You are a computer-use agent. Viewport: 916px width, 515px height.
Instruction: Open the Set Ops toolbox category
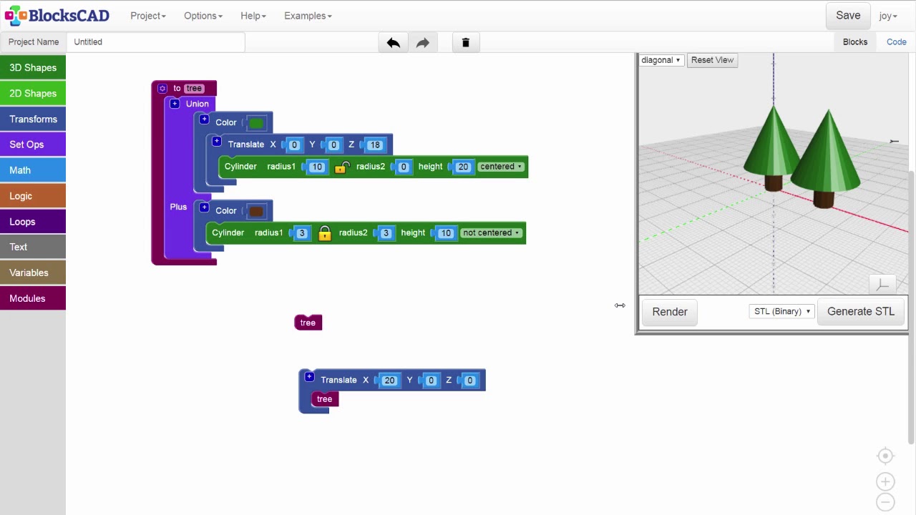[33, 144]
